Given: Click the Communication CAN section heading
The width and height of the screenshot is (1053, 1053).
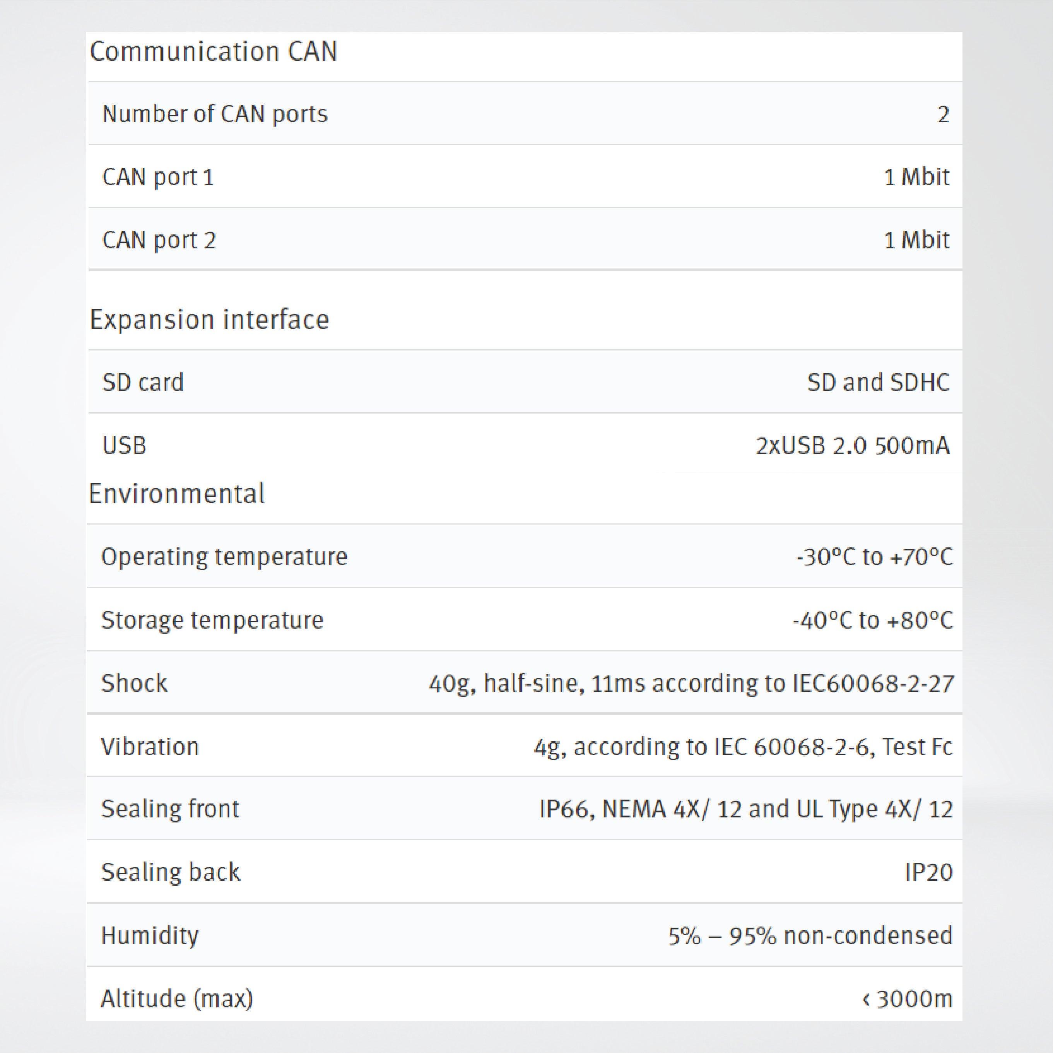Looking at the screenshot, I should (213, 52).
